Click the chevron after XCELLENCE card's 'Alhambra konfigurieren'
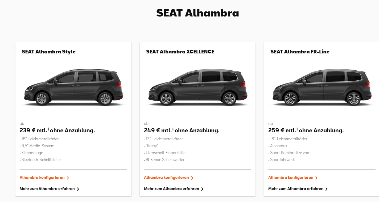 (x=192, y=178)
